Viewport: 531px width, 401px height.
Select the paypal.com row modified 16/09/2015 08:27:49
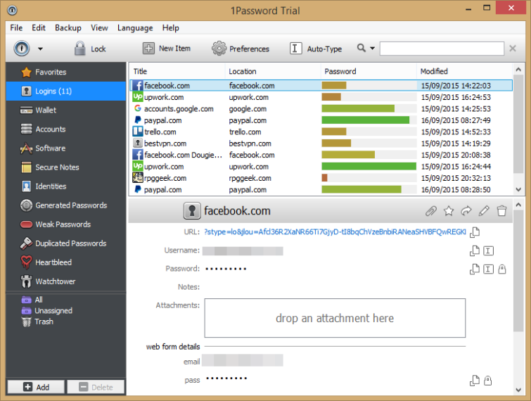tap(321, 120)
